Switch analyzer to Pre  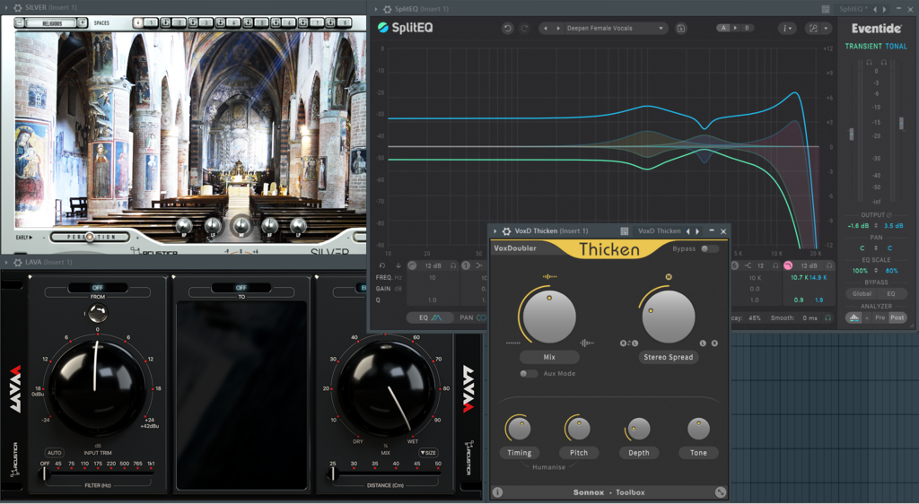(880, 317)
